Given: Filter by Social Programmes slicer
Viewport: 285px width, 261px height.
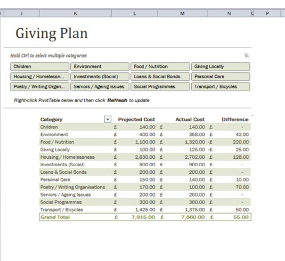Looking at the screenshot, I should coord(160,86).
